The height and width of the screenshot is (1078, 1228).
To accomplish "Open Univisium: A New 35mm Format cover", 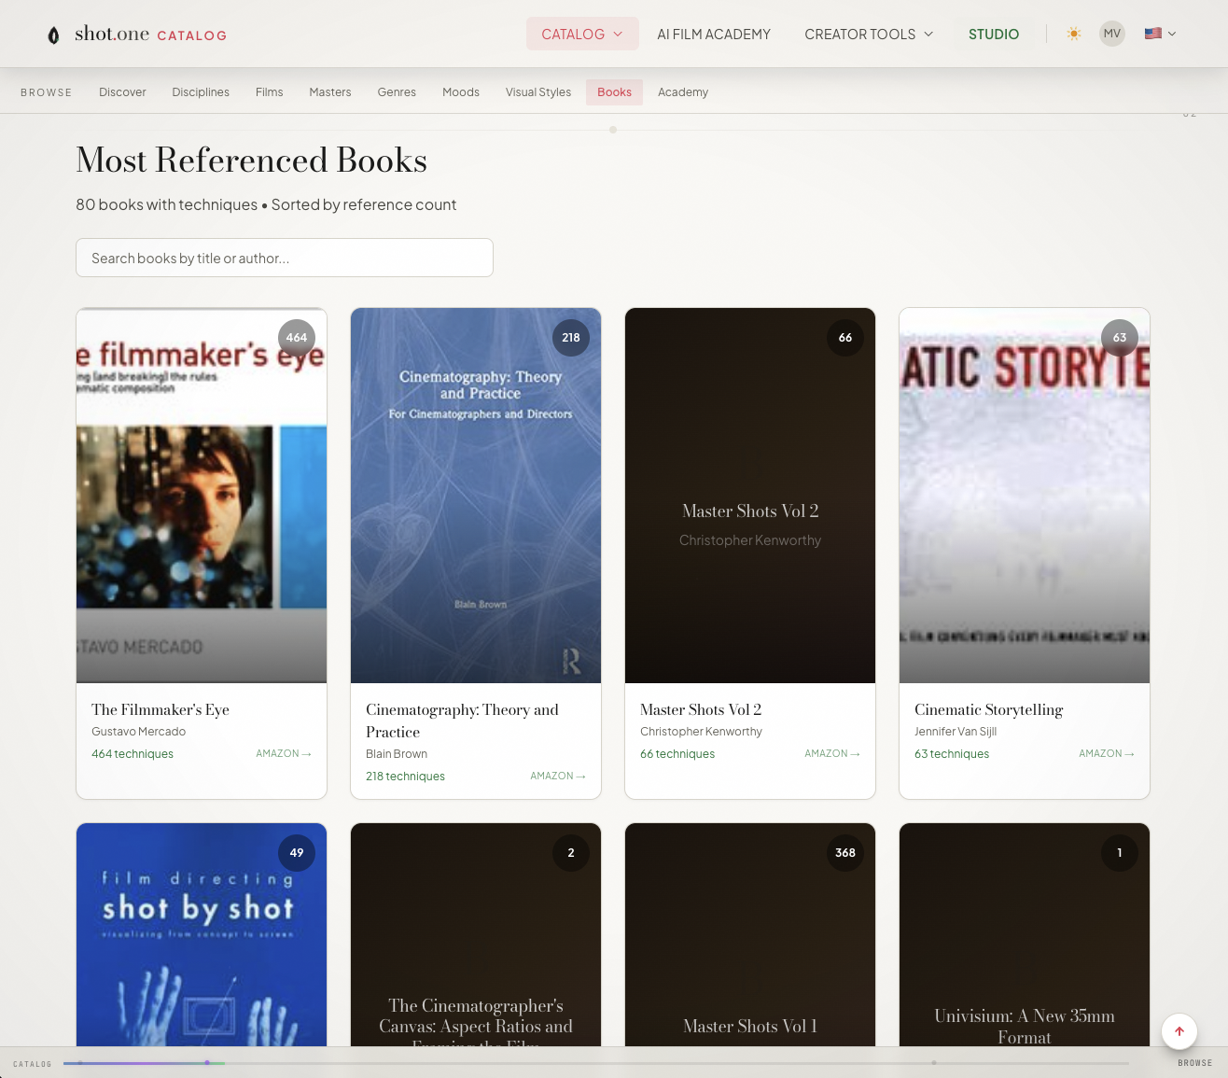I will [1025, 934].
